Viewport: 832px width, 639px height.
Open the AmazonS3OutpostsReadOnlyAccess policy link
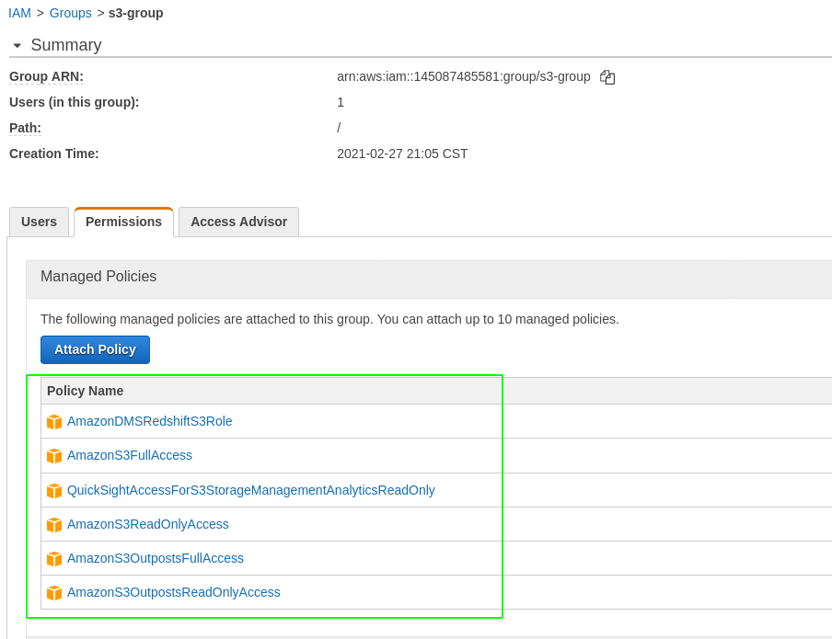tap(174, 592)
